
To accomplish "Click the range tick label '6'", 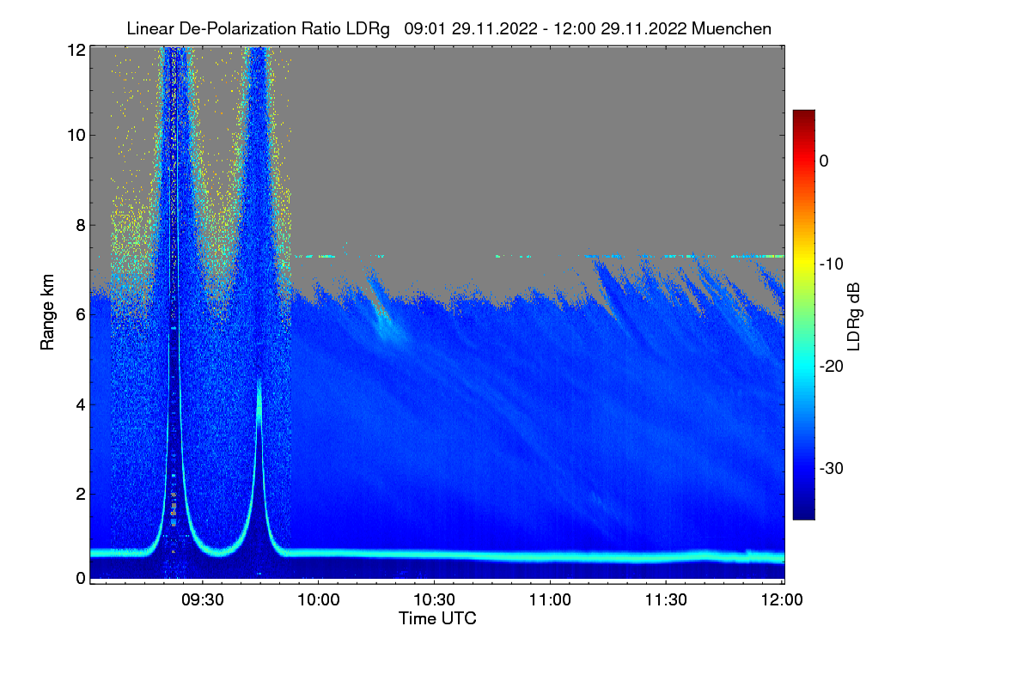I will tap(80, 314).
